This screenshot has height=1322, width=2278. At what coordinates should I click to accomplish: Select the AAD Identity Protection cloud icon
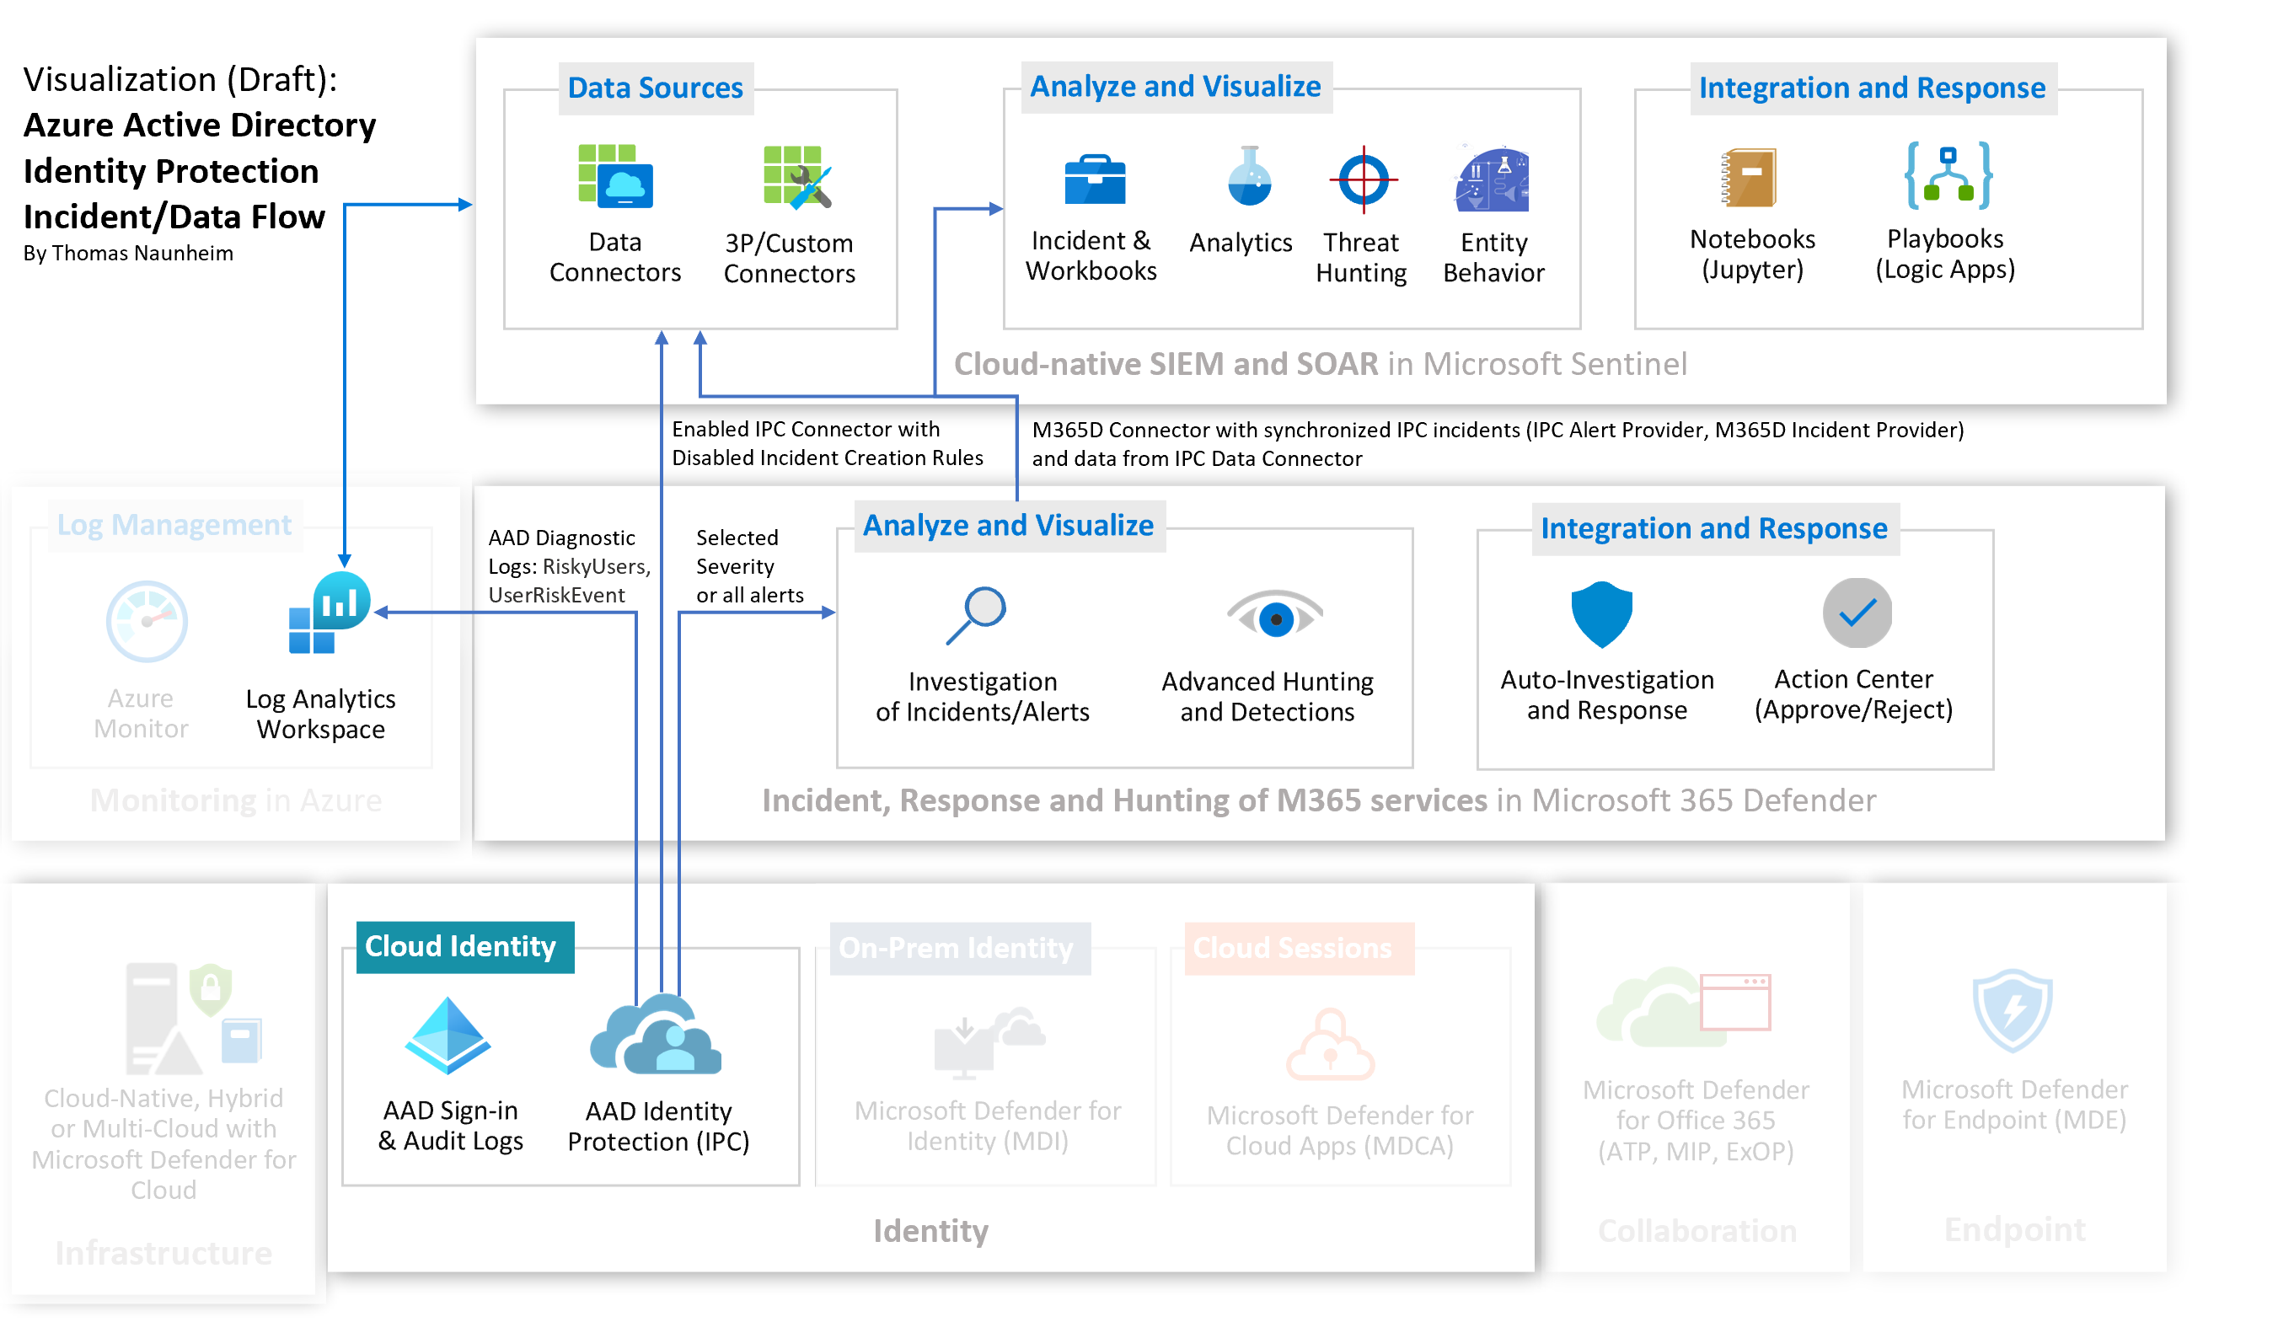[x=656, y=1034]
